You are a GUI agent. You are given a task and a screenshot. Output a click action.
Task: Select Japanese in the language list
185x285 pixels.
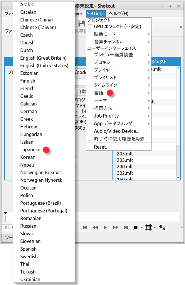tap(30, 150)
